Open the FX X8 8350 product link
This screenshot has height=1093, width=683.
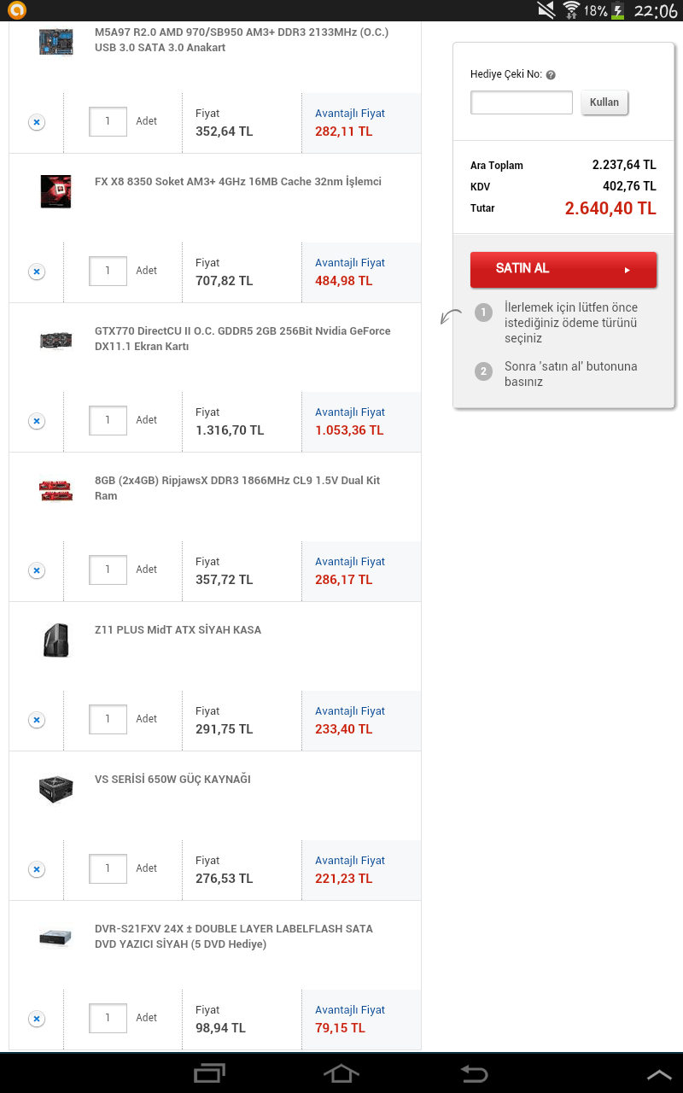[238, 182]
